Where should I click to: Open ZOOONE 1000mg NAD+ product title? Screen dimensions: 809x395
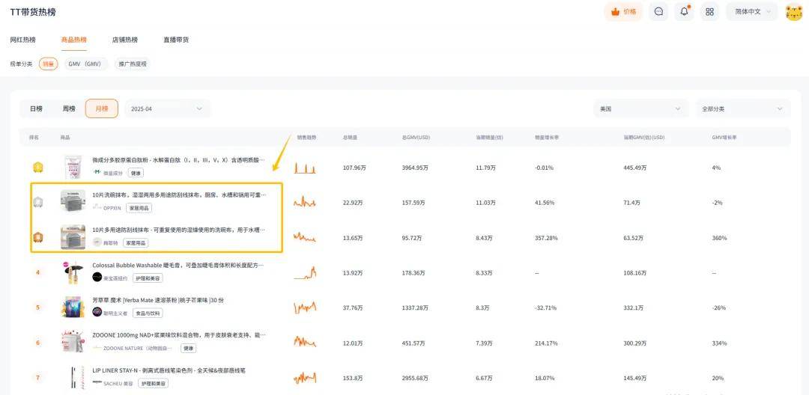179,335
